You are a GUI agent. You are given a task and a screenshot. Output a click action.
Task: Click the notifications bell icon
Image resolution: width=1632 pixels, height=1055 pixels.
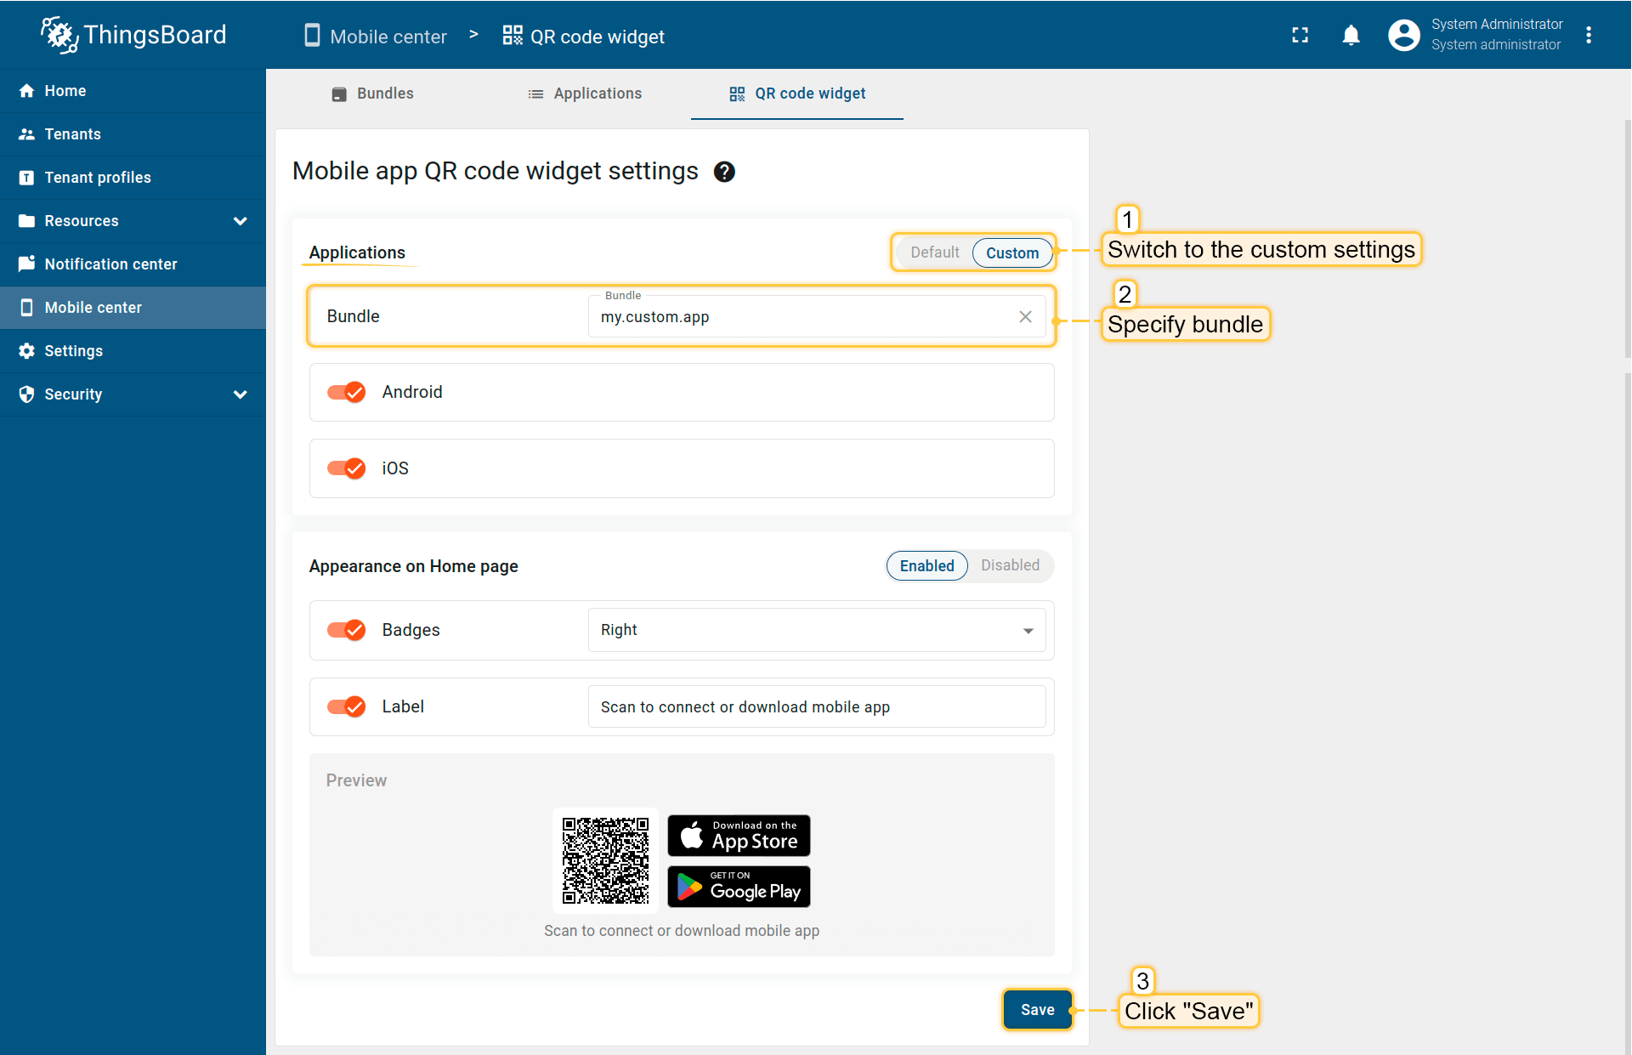point(1351,35)
